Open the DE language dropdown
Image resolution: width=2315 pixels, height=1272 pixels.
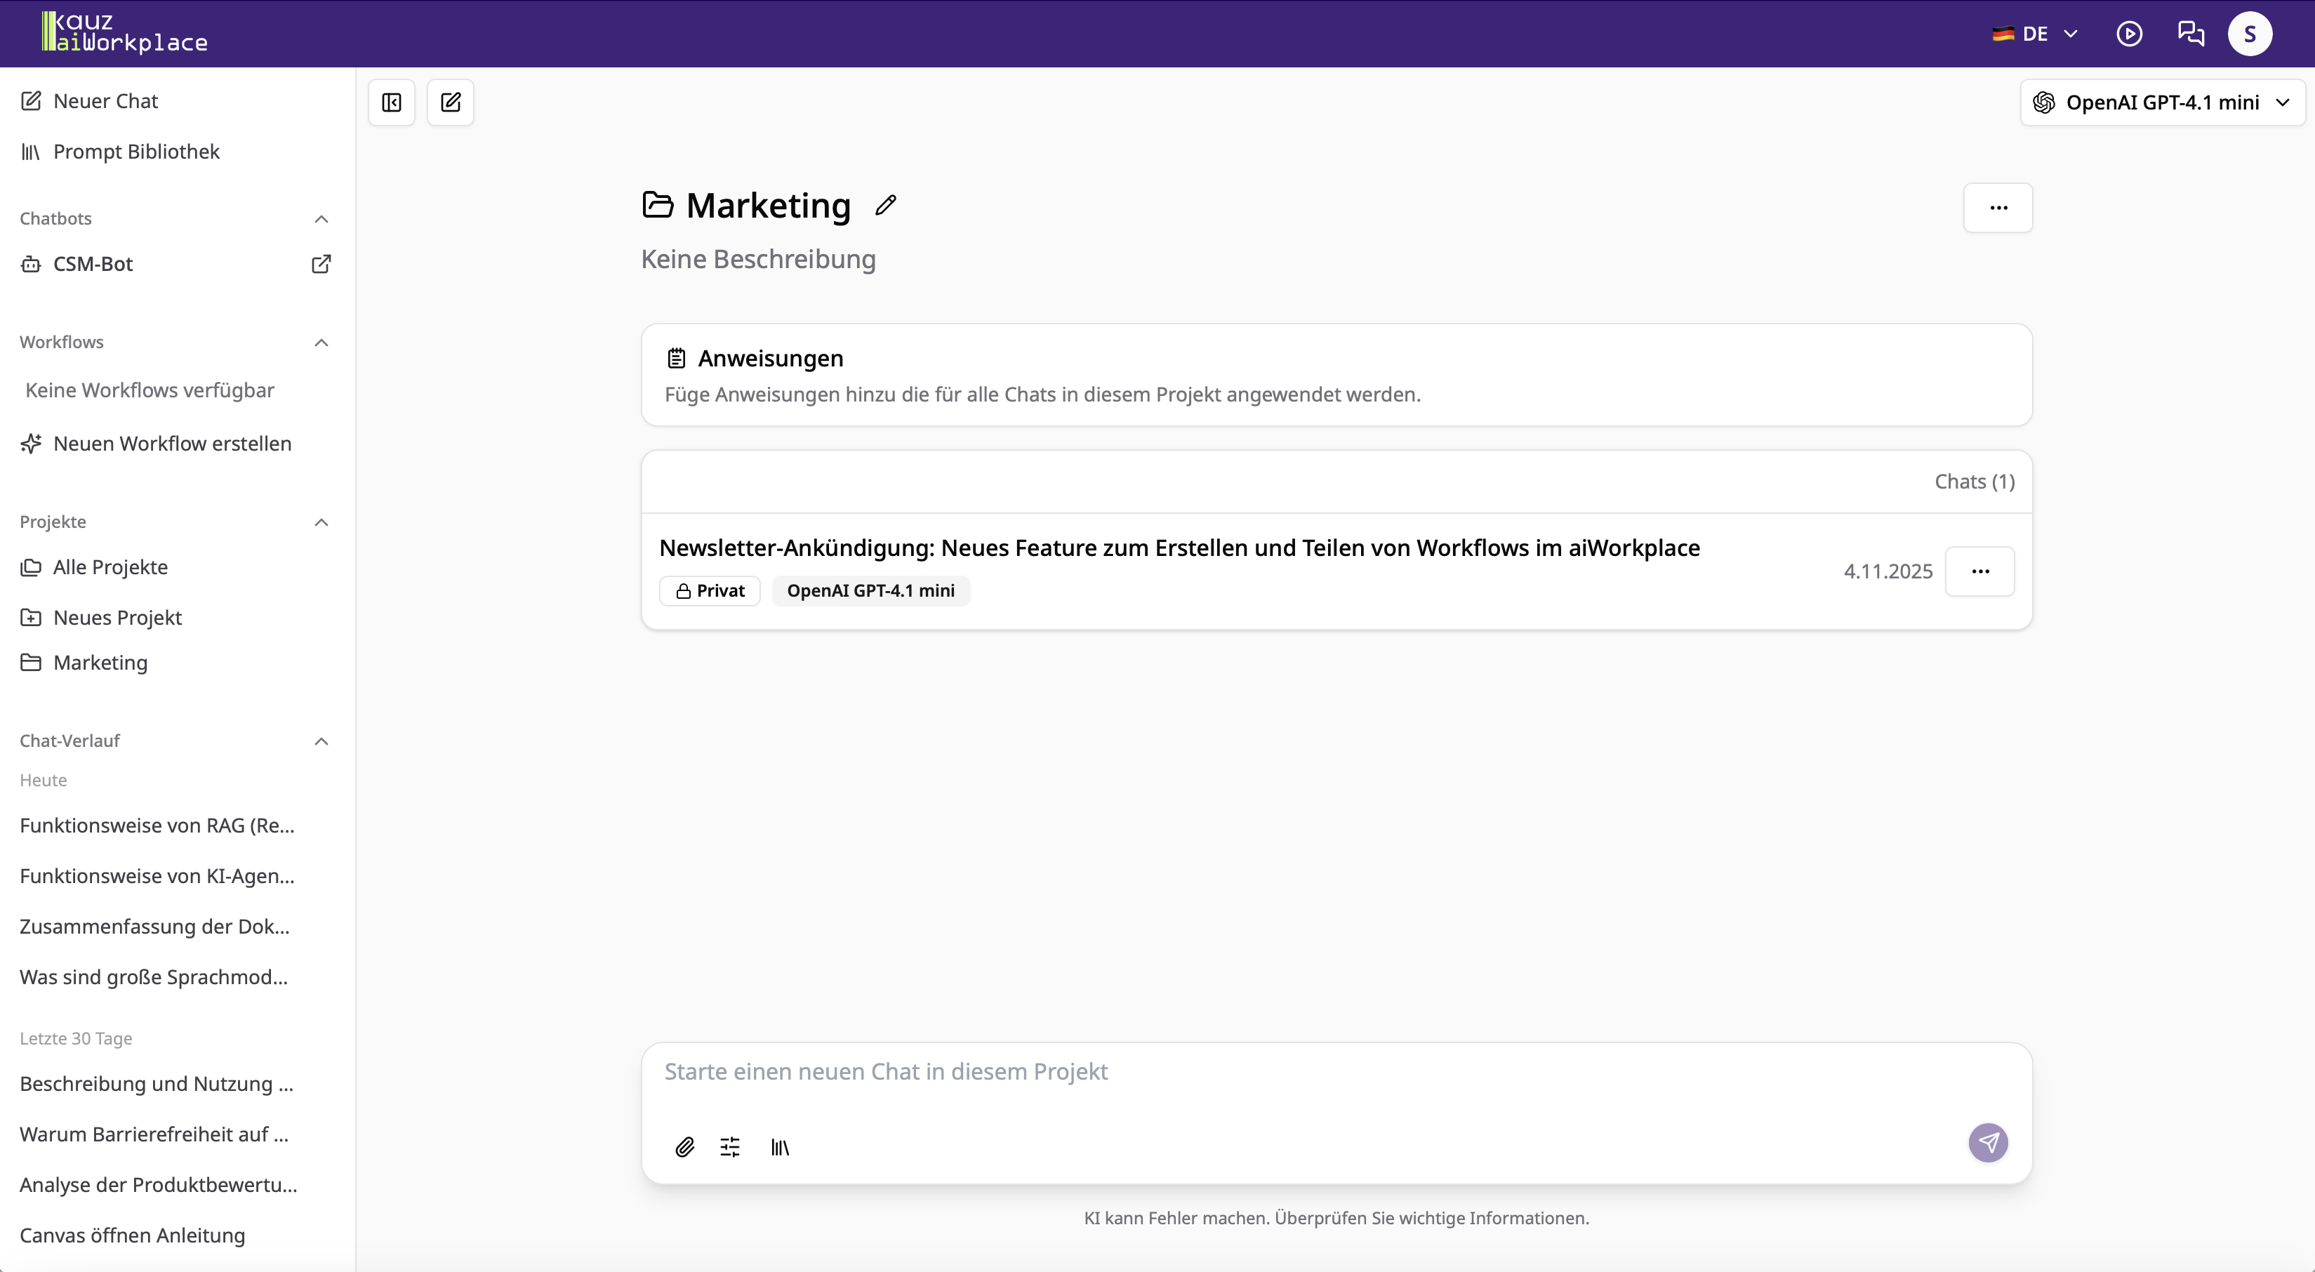pyautogui.click(x=2036, y=34)
